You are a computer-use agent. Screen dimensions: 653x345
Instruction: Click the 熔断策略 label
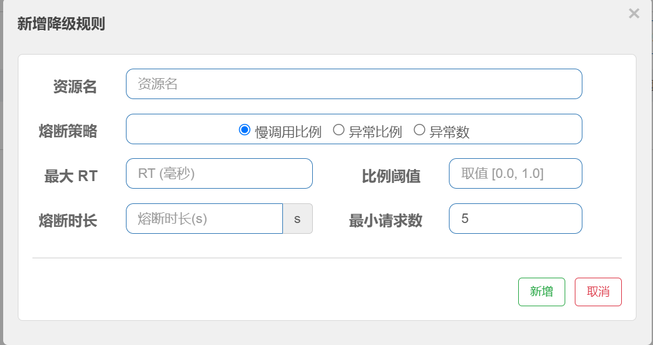point(68,131)
